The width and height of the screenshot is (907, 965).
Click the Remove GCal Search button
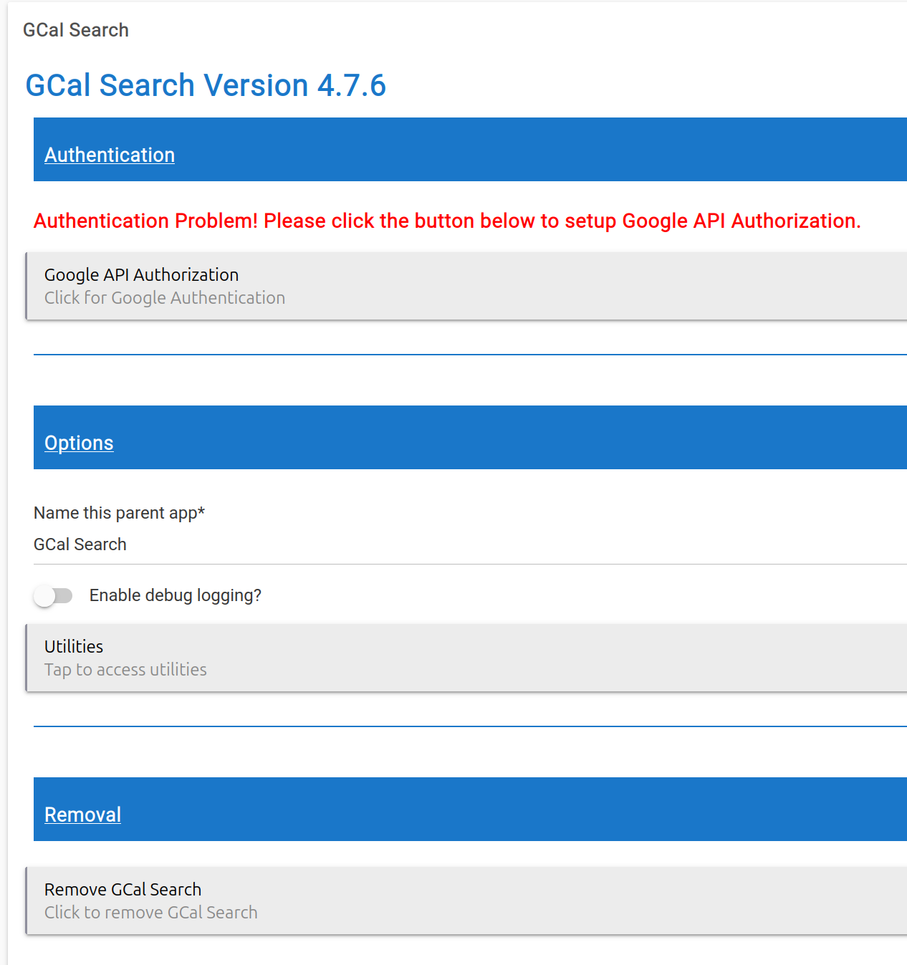coord(466,901)
